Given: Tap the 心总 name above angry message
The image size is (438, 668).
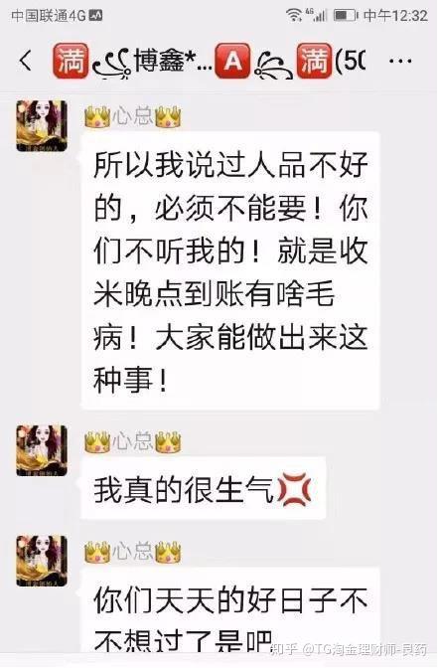Looking at the screenshot, I should click(x=133, y=440).
